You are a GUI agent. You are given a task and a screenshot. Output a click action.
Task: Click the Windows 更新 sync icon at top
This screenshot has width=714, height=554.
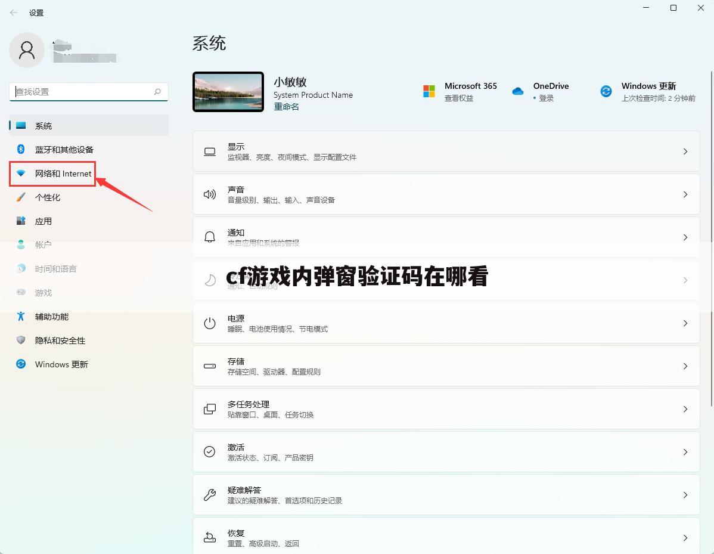click(606, 92)
